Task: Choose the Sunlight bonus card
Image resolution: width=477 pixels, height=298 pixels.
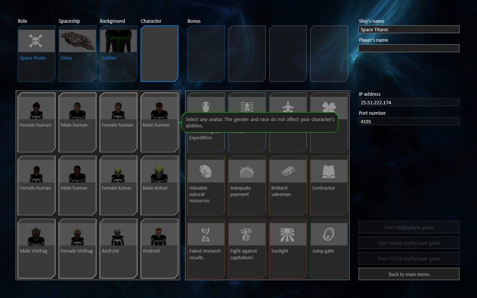Action: click(x=288, y=248)
